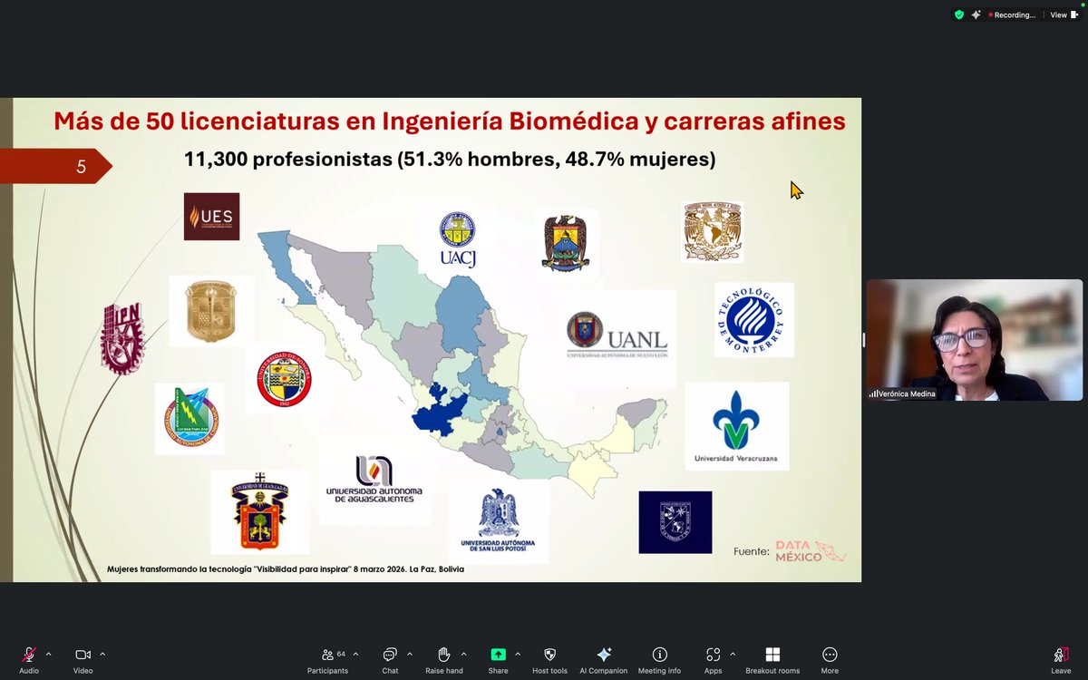1088x680 pixels.
Task: Unmute the microphone Audio button
Action: (29, 659)
